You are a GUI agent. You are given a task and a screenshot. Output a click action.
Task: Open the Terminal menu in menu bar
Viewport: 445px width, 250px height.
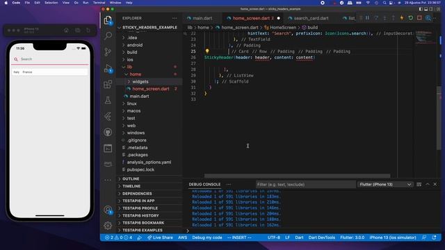99,3
